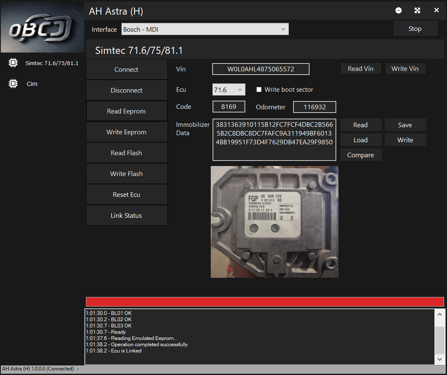Image resolution: width=447 pixels, height=375 pixels.
Task: Click the log panel scrollbar thumb
Action: 439,339
